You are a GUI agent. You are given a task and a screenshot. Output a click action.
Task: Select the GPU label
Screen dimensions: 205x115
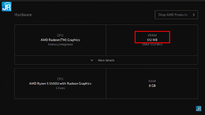click(x=60, y=35)
